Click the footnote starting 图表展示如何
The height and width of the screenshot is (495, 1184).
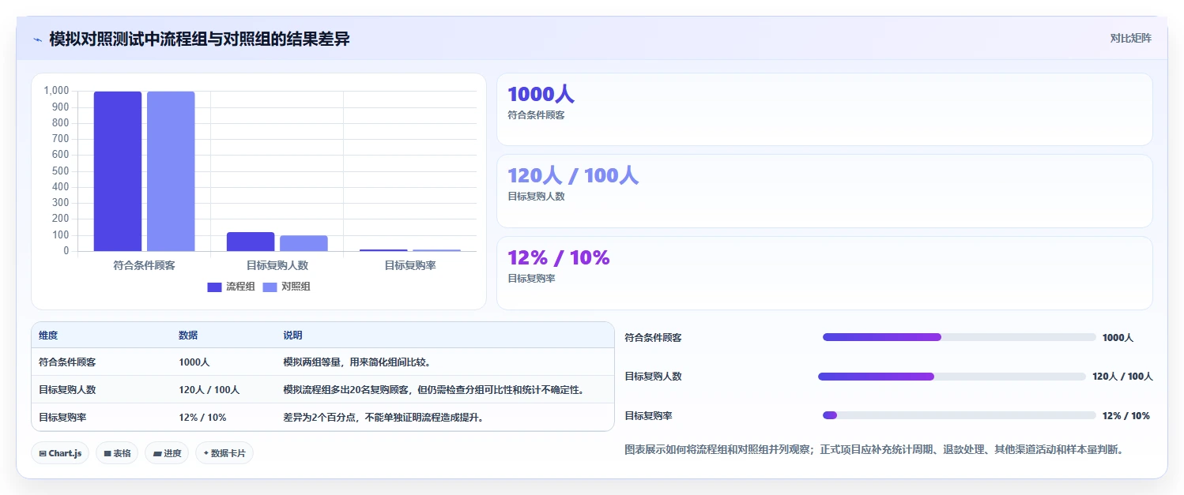click(873, 450)
